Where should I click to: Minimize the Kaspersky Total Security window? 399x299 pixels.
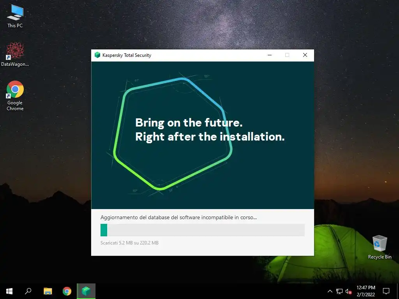pos(270,55)
